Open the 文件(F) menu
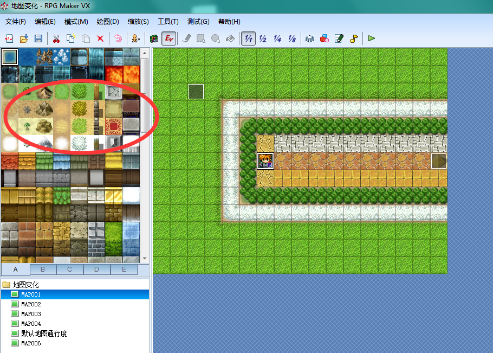Viewport: 493px width, 353px height. [15, 22]
